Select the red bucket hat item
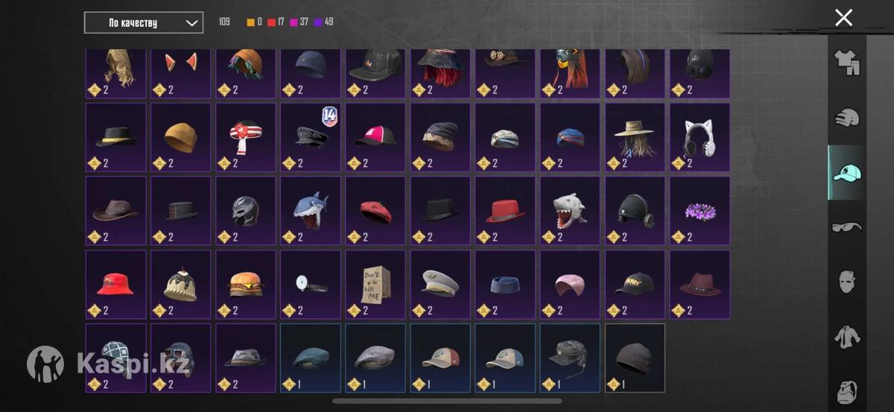The width and height of the screenshot is (894, 412). point(115,284)
